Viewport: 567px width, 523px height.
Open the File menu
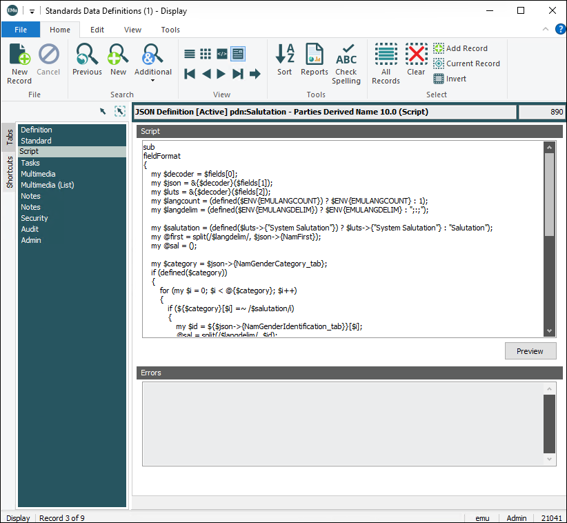21,30
